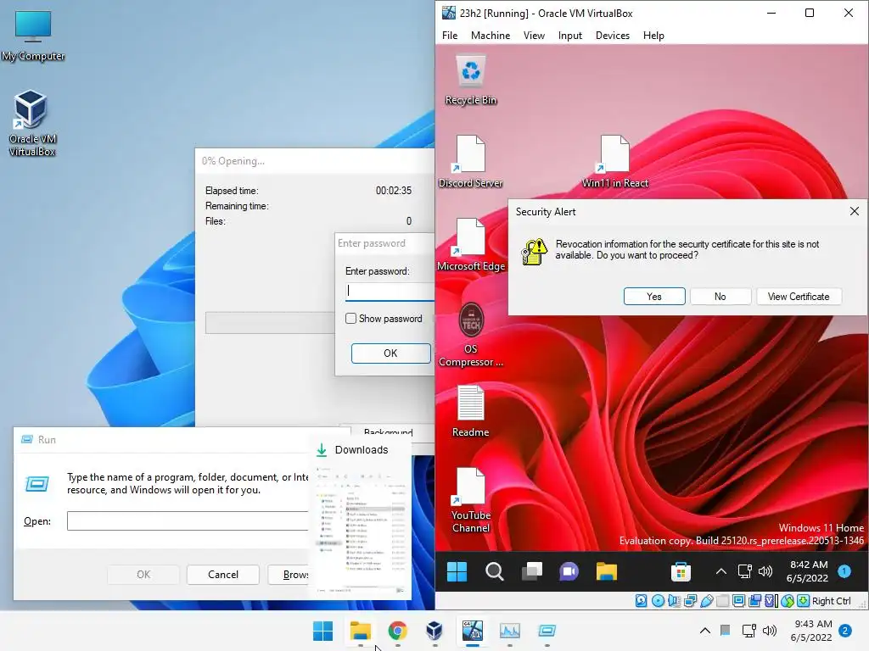The width and height of the screenshot is (869, 651).
Task: Open host notifications badge showing 2
Action: [x=845, y=631]
